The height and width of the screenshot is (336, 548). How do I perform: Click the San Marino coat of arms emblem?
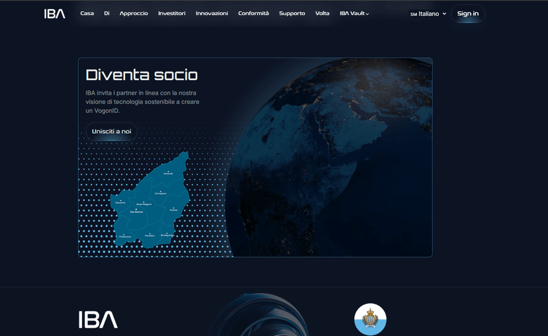tap(370, 319)
